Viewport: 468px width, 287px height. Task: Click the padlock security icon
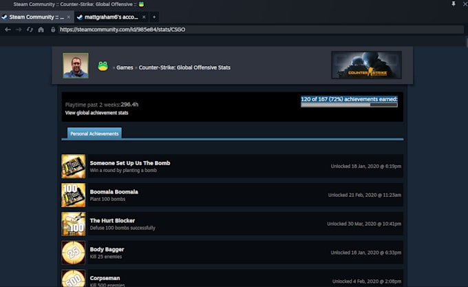[53, 30]
